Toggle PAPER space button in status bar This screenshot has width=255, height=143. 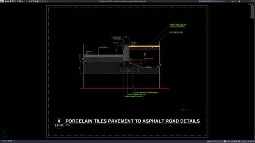(x=209, y=141)
